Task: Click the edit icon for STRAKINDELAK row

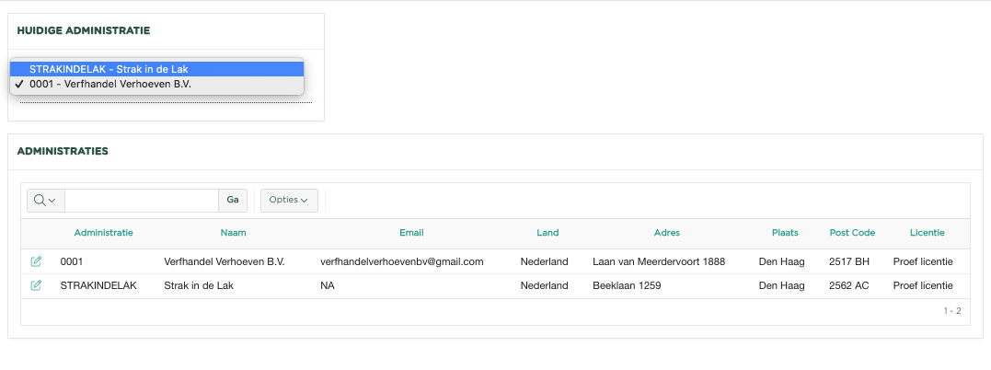Action: [x=36, y=285]
